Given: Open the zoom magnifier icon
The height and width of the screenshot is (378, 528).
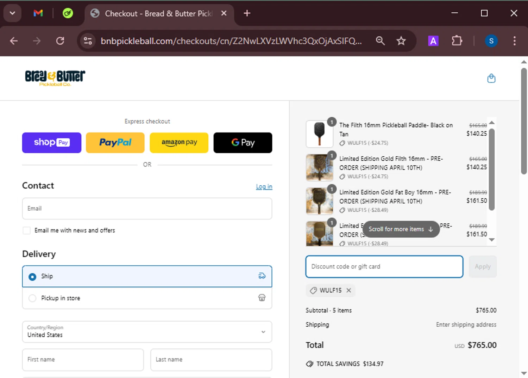Looking at the screenshot, I should click(x=380, y=41).
